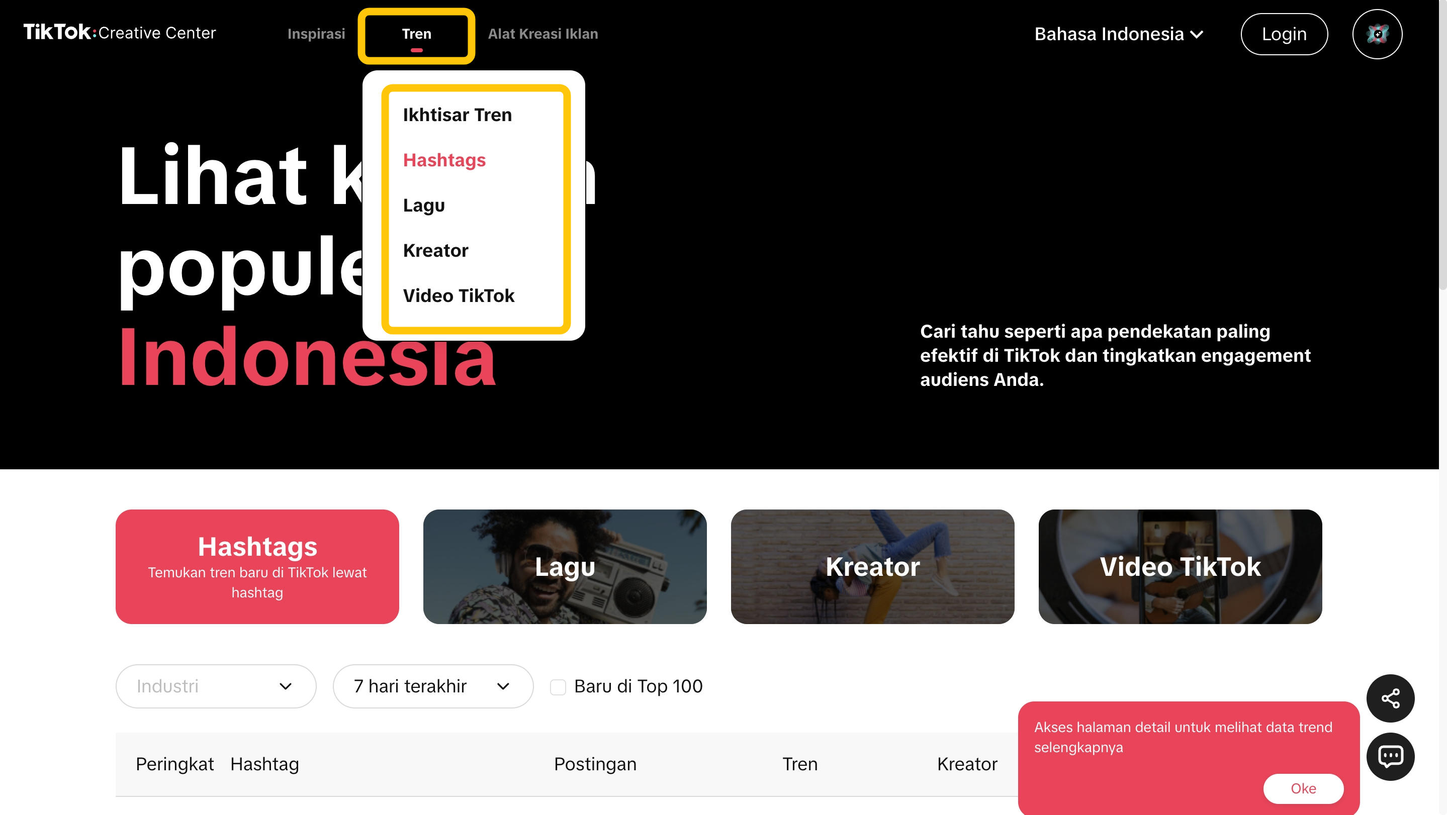Open the Lagu category card

click(565, 566)
